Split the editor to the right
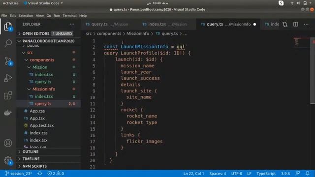Viewport: 315px width, 177px height. click(x=295, y=24)
